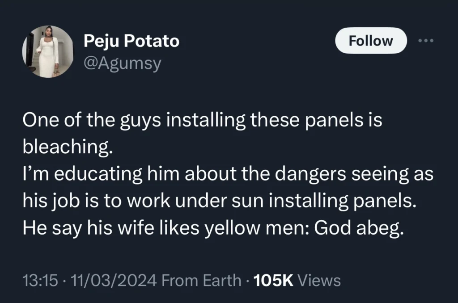Click the word Views next to 105K
The image size is (458, 303).
[319, 280]
